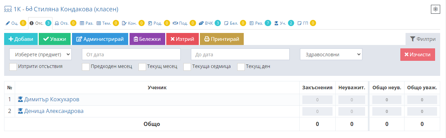Switch to the Уч. tab
Viewport: 446px width, 138px height.
284,23
